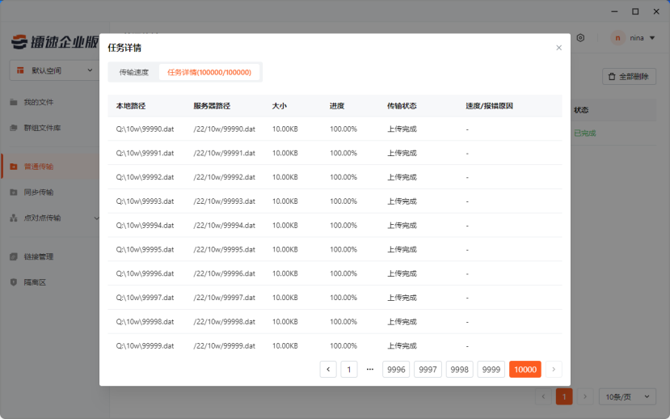Open 我的文件 in the sidebar
Screen dimensions: 670x419
point(38,102)
